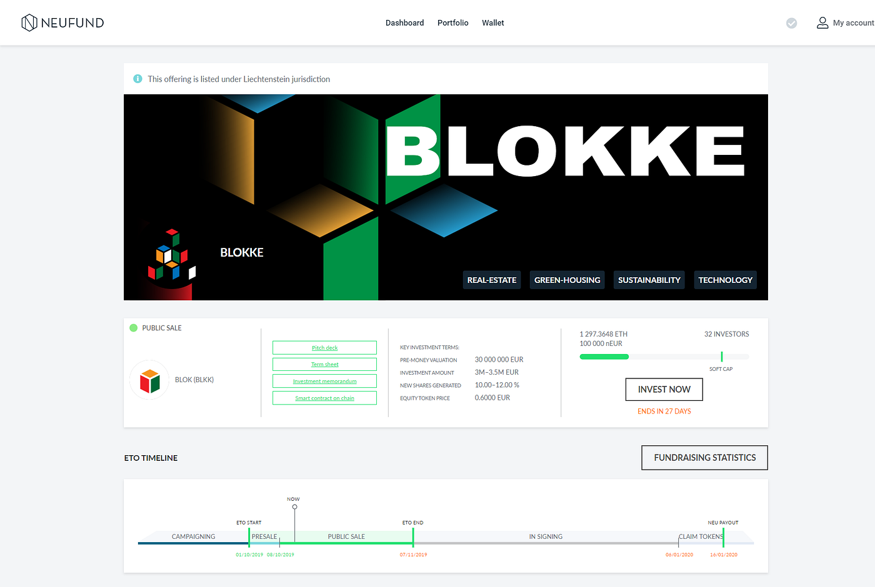The image size is (875, 587).
Task: Click the green Public Sale status dot
Action: (133, 328)
